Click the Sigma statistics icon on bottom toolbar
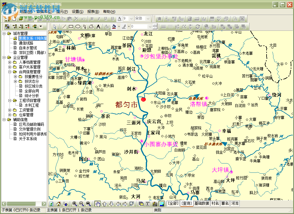Viewport: 294px width, 214px height. tap(147, 204)
